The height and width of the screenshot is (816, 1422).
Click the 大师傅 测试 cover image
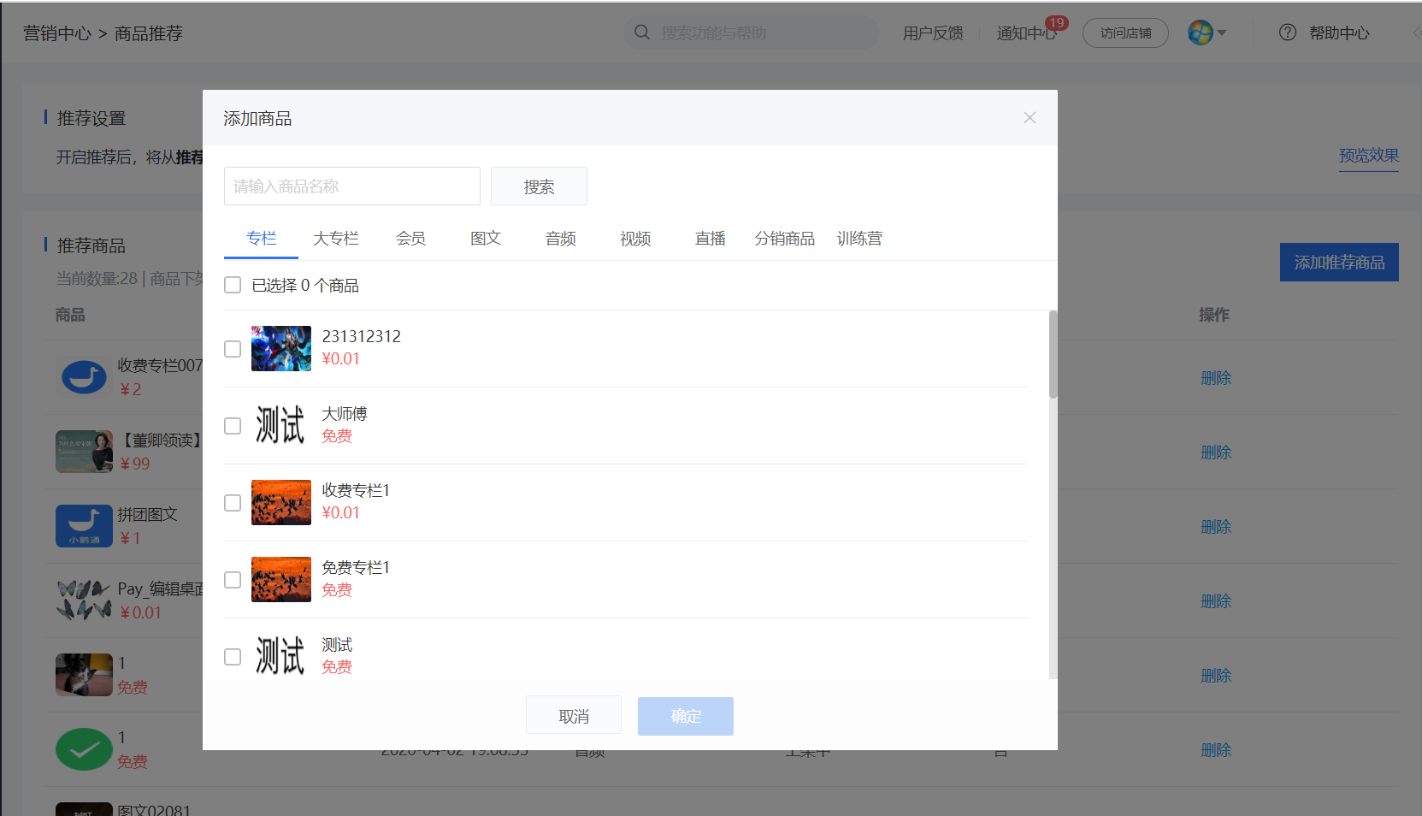click(x=281, y=425)
